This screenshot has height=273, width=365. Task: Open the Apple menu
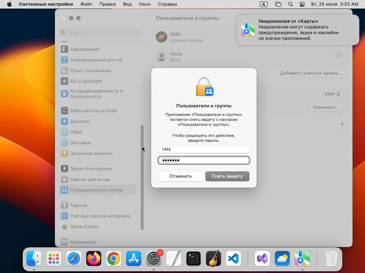9,4
